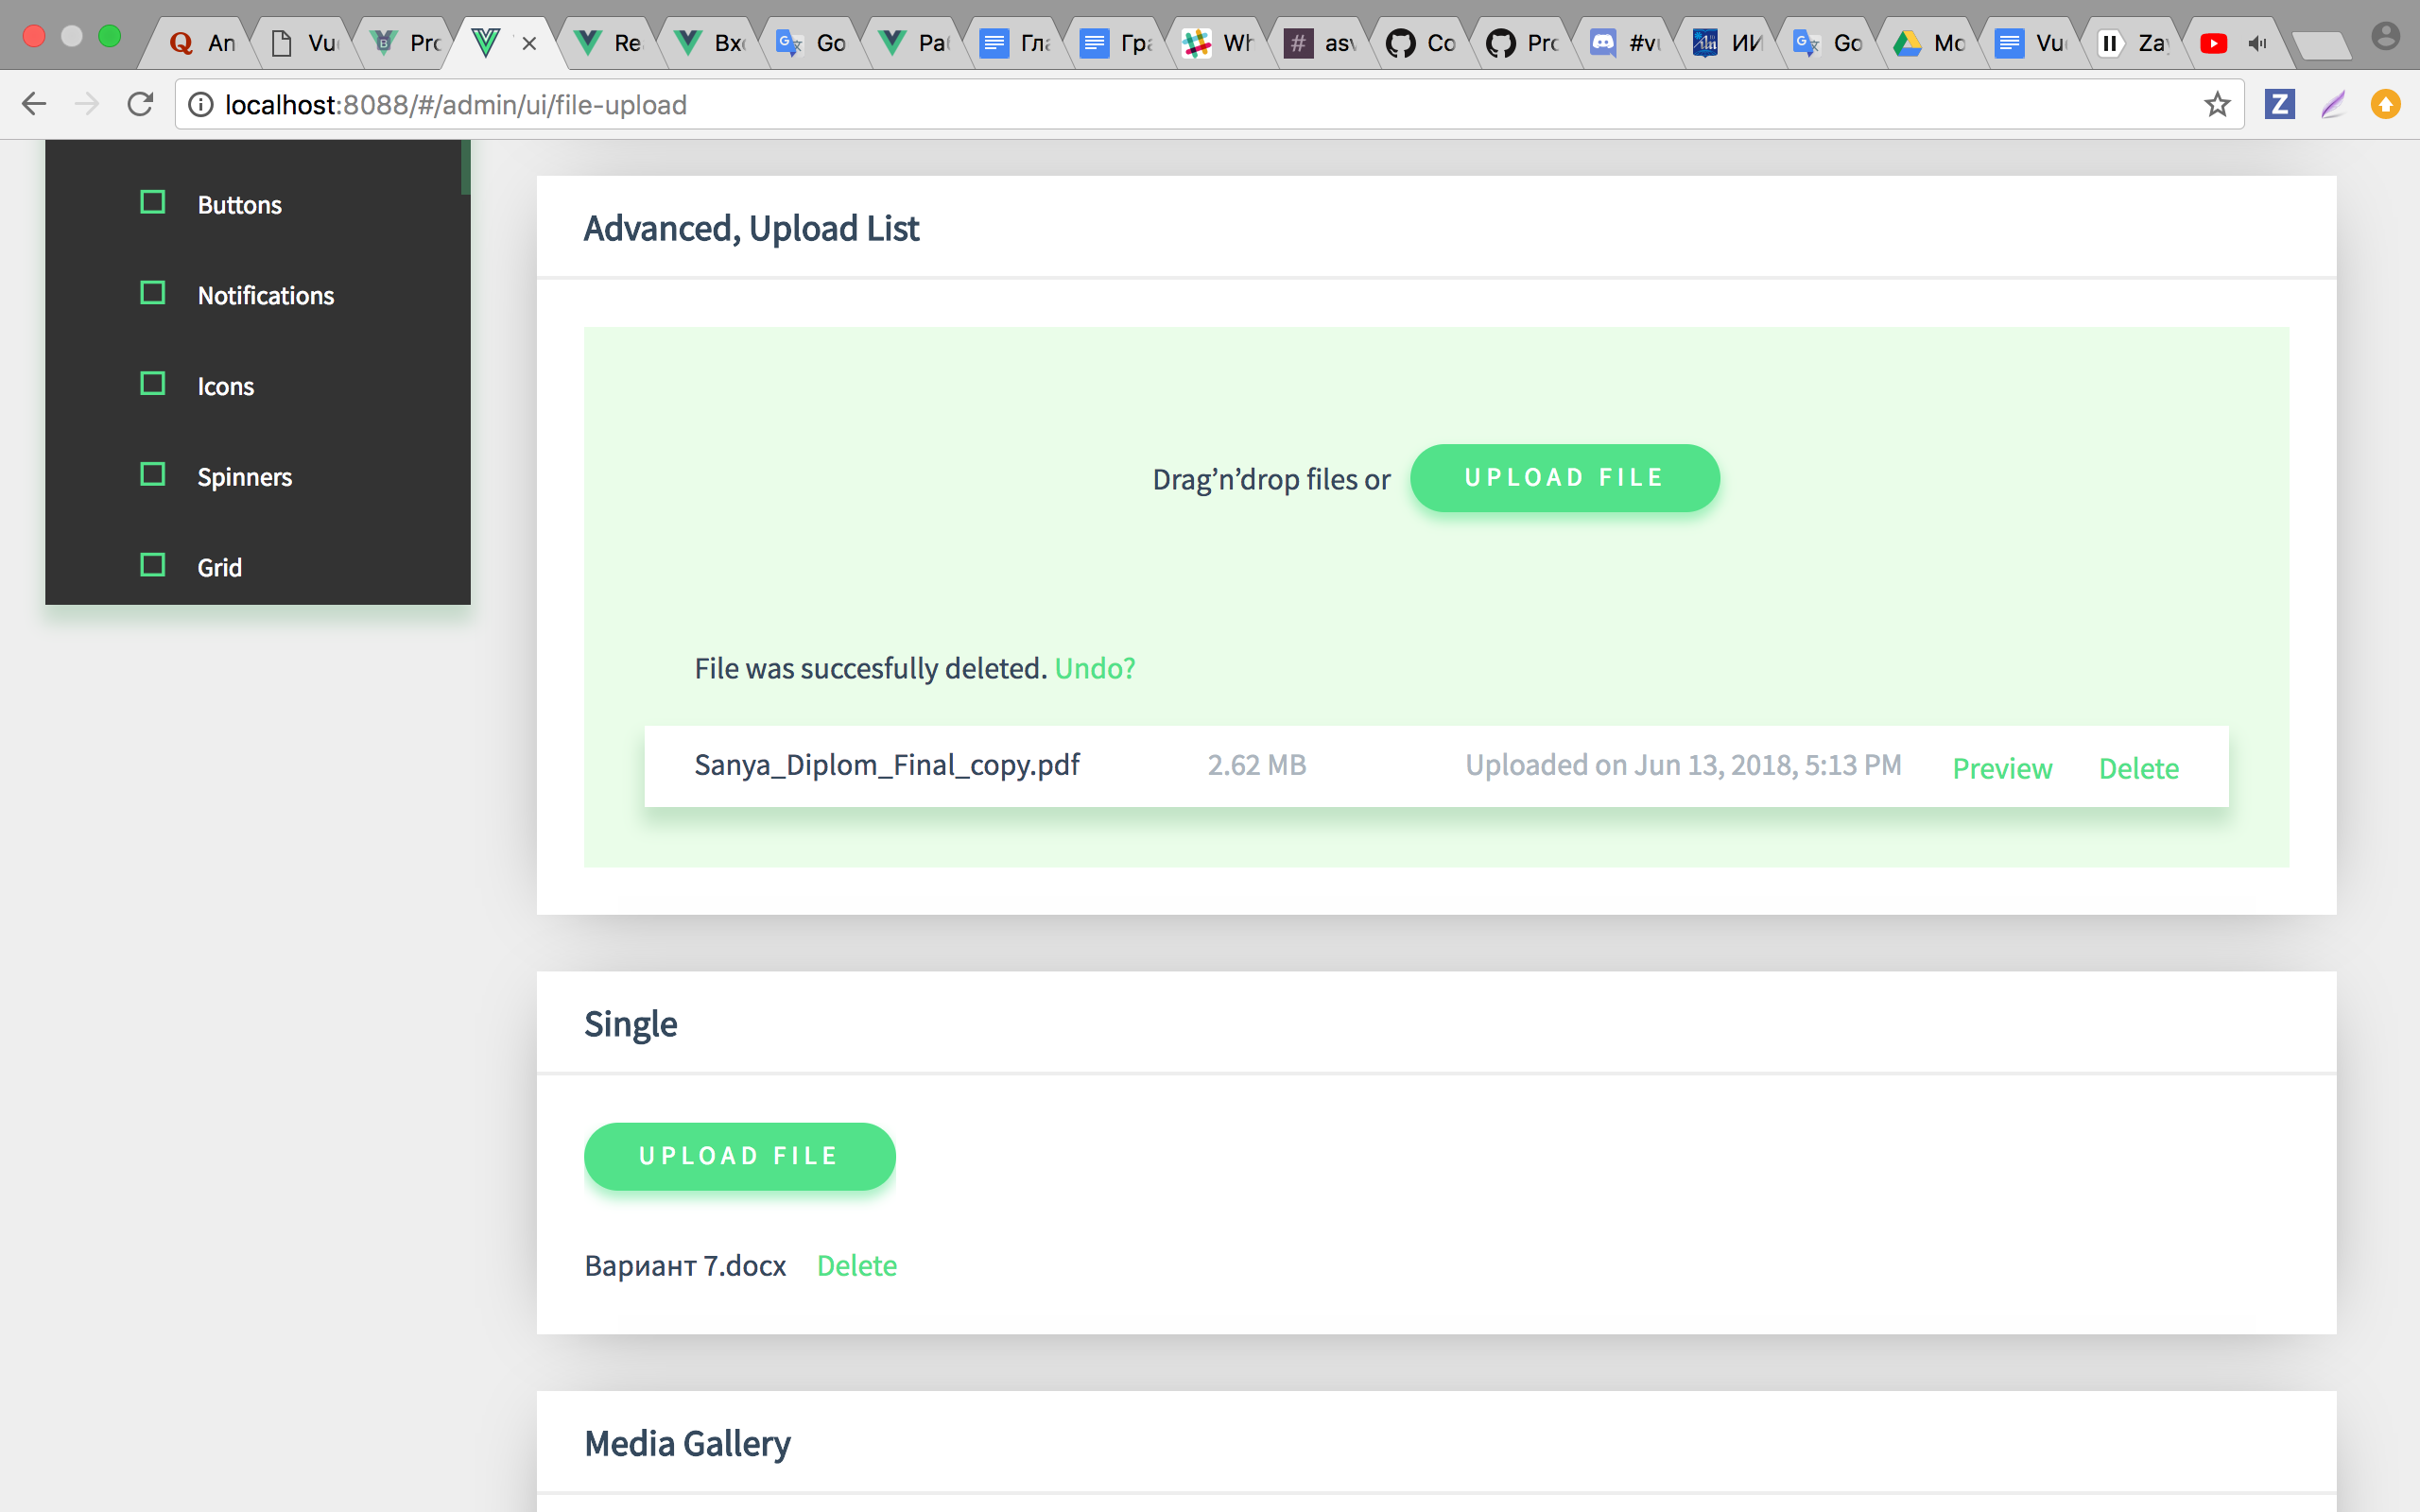2420x1512 pixels.
Task: Delete the Вариант 7.docx file
Action: click(x=857, y=1265)
